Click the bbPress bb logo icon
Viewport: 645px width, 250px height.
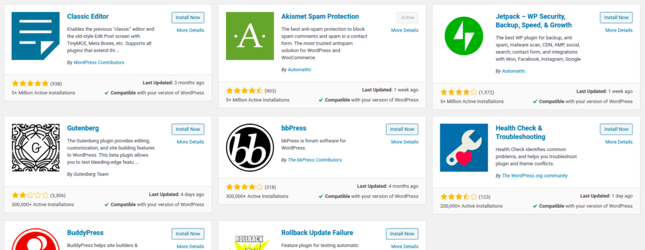point(249,147)
